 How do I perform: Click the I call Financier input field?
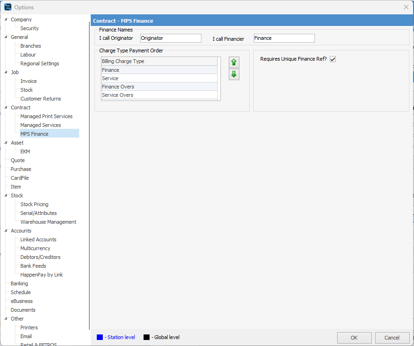284,38
